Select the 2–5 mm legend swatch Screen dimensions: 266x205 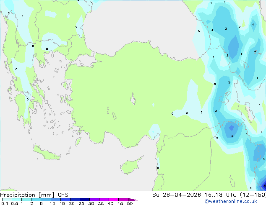tap(36, 200)
